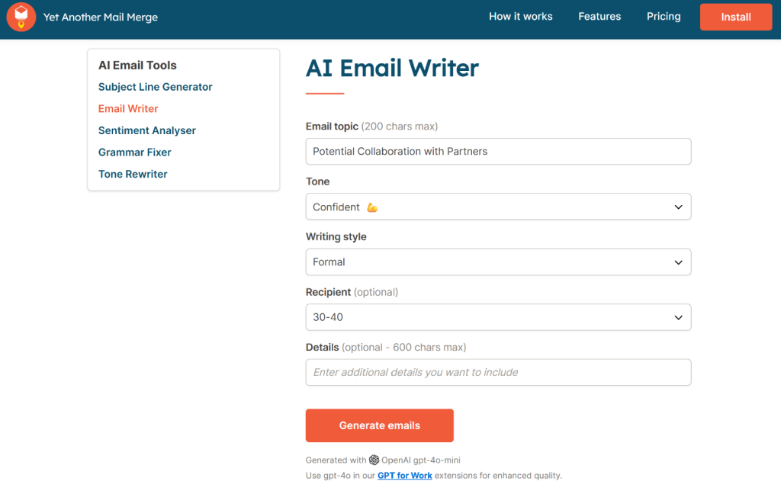Go to the Features menu item
Image resolution: width=781 pixels, height=481 pixels.
[599, 17]
